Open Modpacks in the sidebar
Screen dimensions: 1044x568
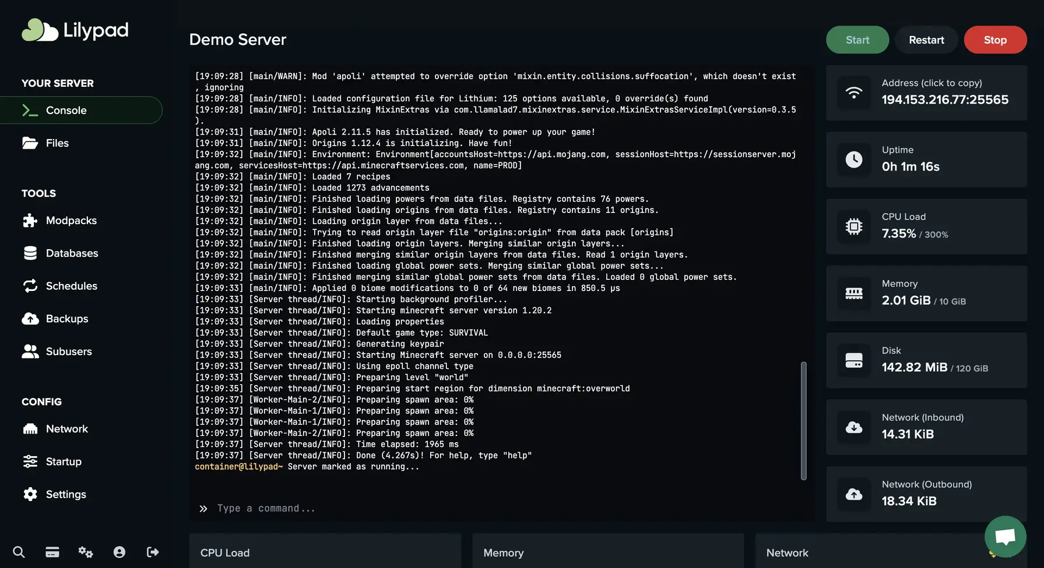coord(71,221)
